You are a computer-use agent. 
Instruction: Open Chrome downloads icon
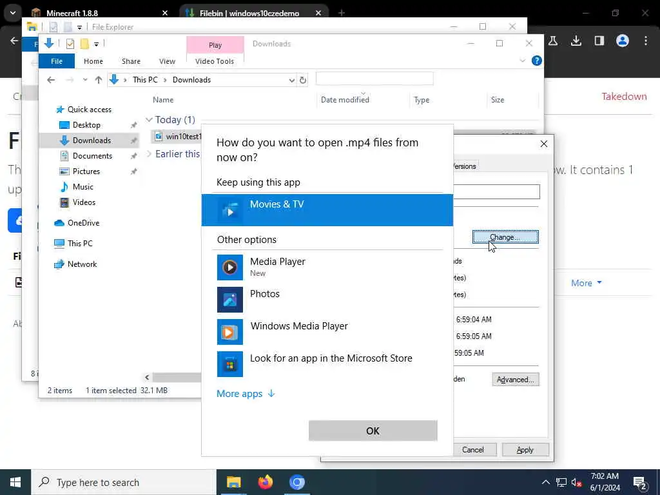tap(576, 41)
